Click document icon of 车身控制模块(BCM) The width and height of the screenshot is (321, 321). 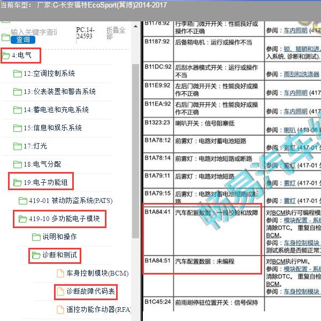tap(60, 273)
